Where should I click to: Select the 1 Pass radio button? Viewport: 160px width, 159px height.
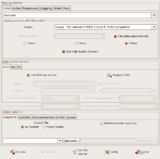tap(24, 43)
